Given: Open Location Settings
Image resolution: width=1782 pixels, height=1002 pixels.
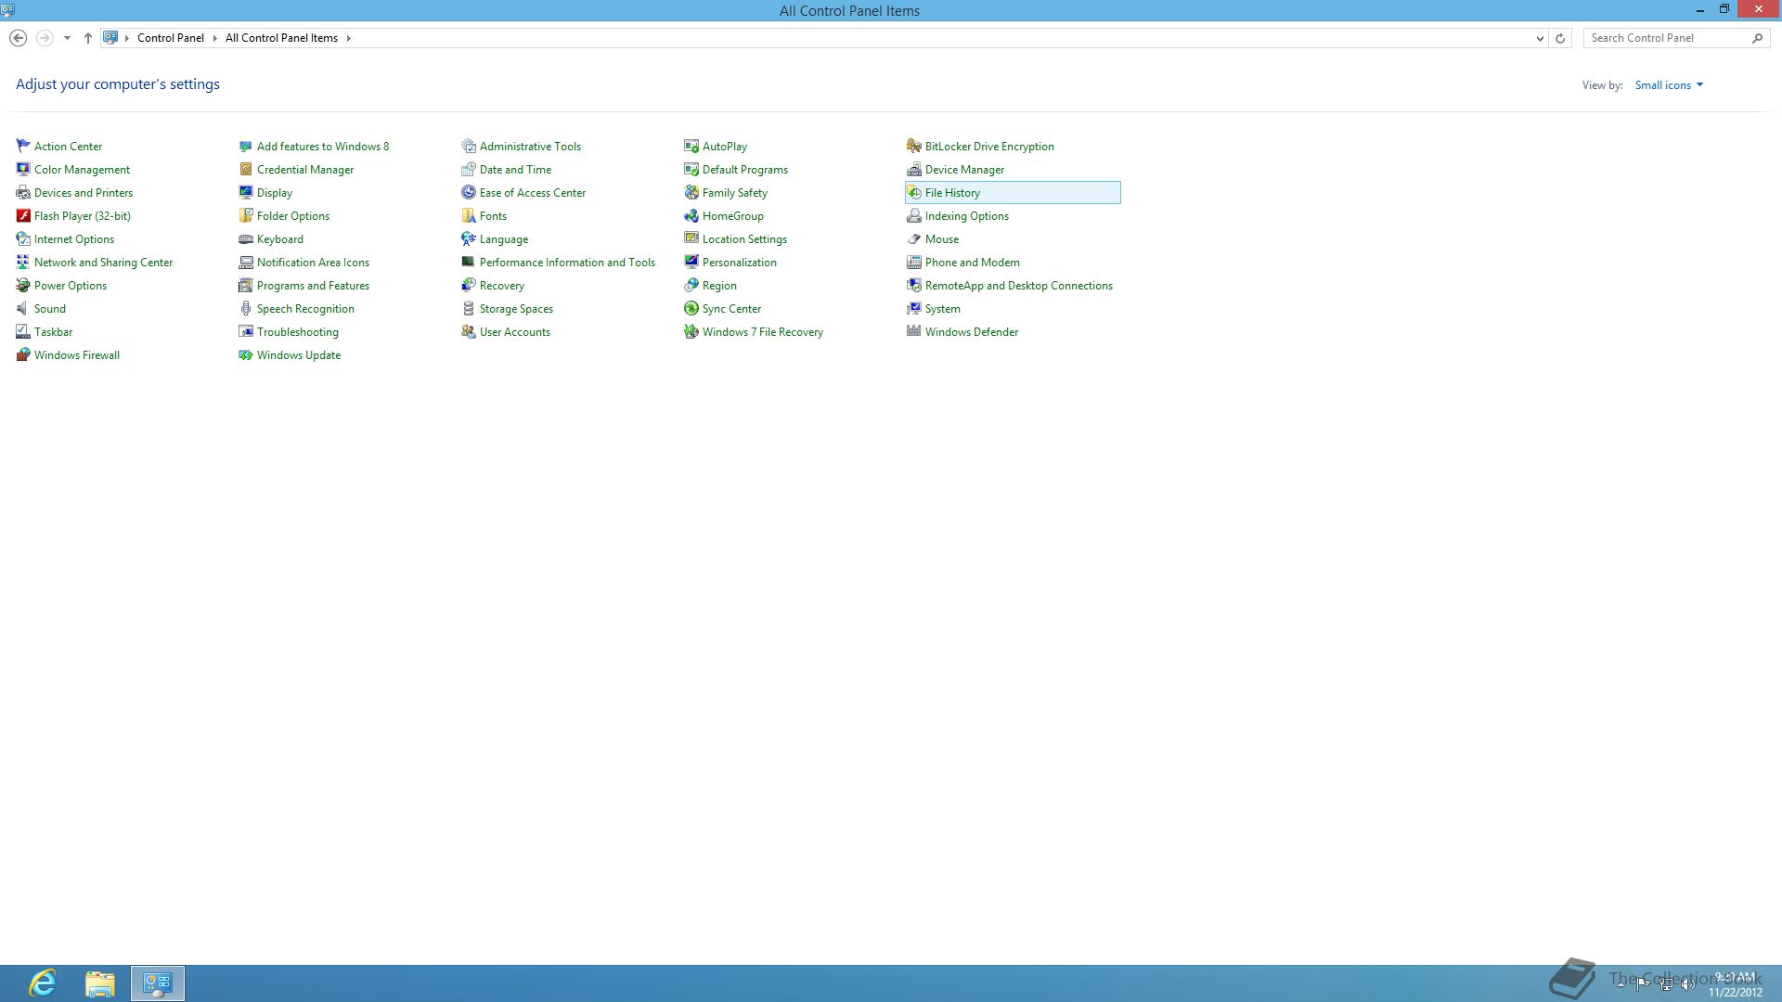Looking at the screenshot, I should tap(744, 239).
